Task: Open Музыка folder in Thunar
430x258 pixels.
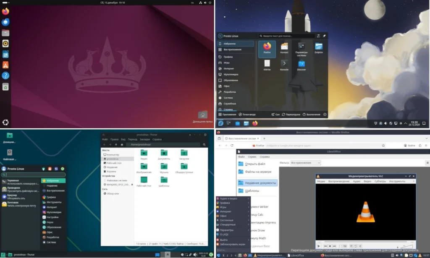Action: (x=164, y=168)
